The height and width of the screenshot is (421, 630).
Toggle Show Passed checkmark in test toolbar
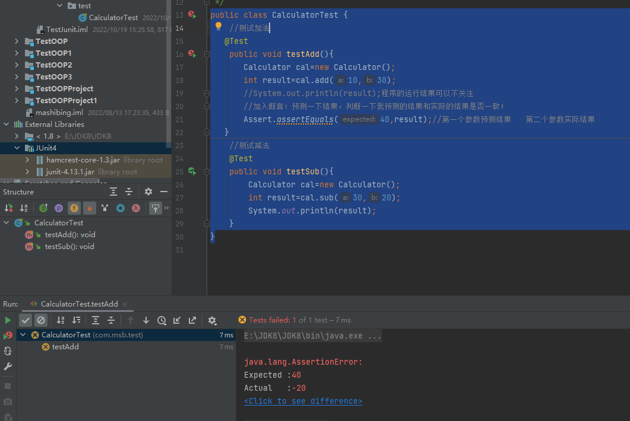(26, 320)
